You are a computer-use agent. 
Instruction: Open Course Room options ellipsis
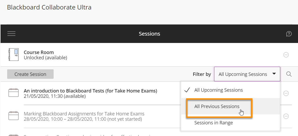(286, 55)
